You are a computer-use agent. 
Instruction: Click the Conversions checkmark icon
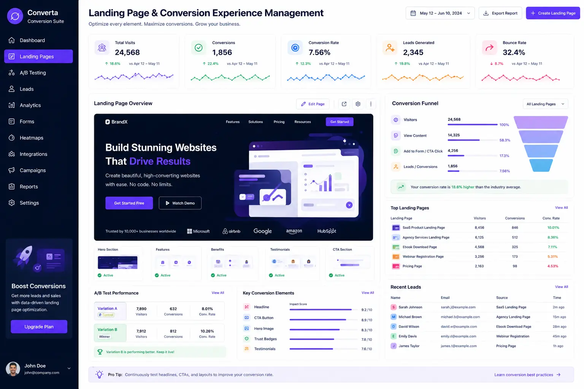[198, 47]
